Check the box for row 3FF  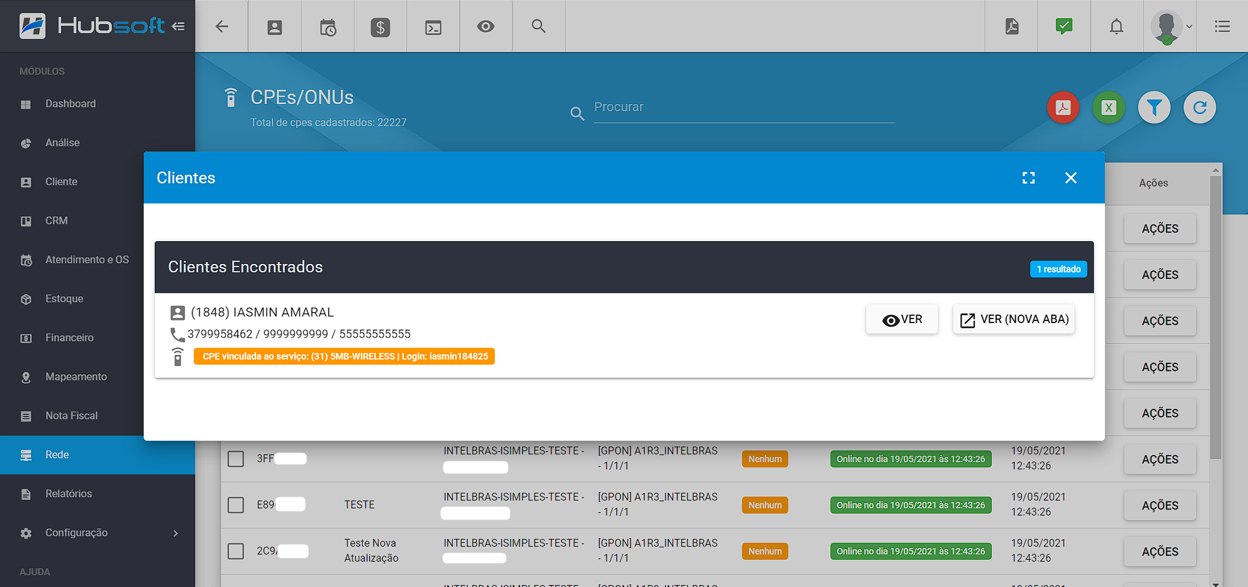(236, 459)
